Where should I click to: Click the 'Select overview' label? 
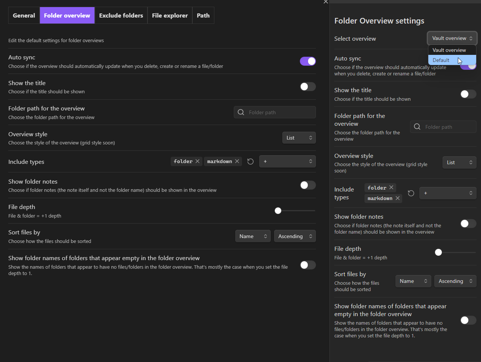pyautogui.click(x=355, y=38)
